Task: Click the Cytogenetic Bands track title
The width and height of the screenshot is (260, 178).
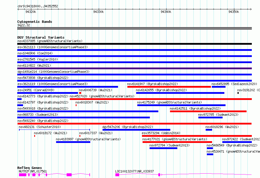Action: tap(35, 22)
